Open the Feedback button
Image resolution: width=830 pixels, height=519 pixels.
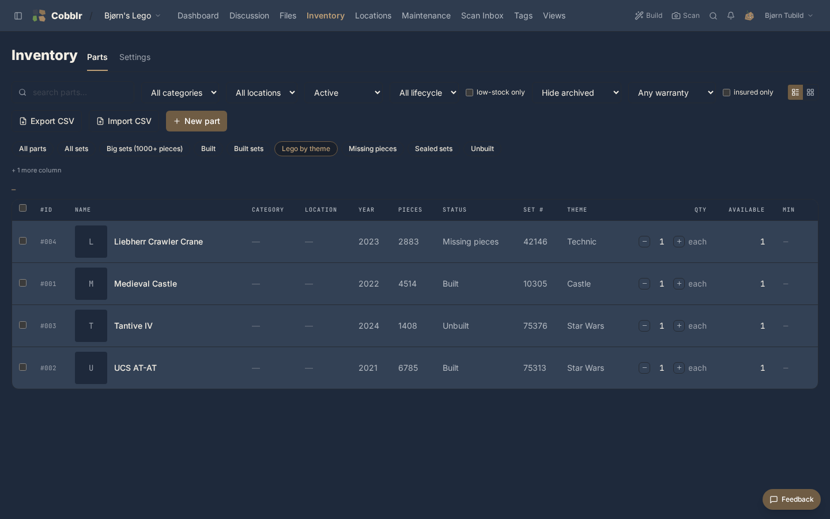coord(791,499)
